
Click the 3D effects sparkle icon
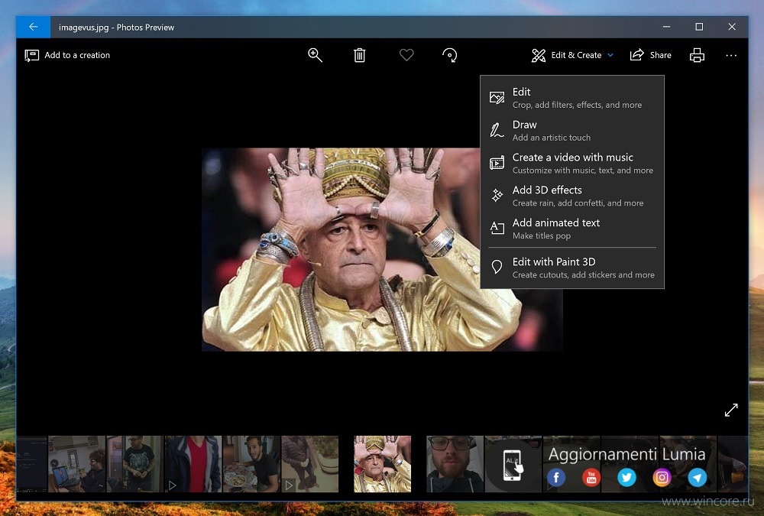pos(497,196)
